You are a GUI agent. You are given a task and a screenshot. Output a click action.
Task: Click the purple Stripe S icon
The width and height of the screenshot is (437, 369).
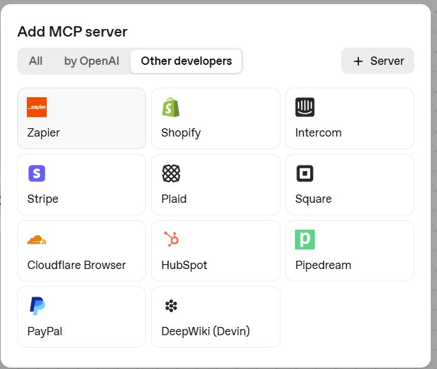(37, 173)
